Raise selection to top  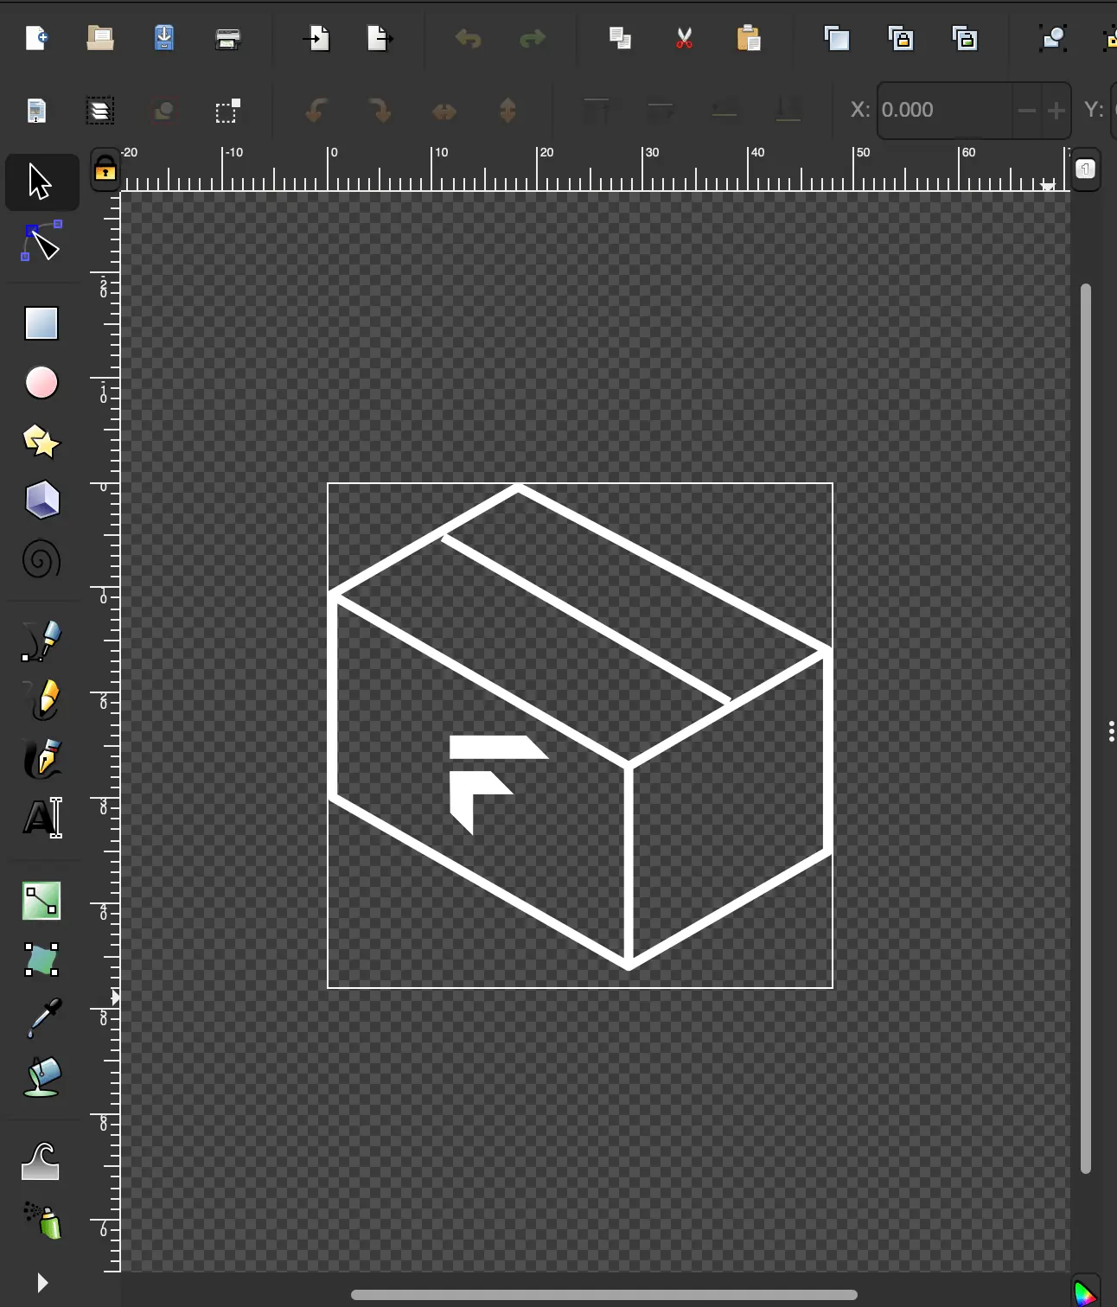(x=597, y=111)
